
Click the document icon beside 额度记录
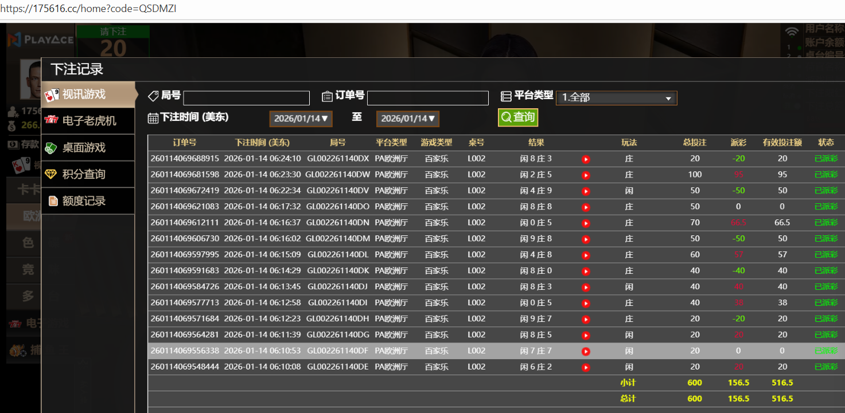point(53,200)
